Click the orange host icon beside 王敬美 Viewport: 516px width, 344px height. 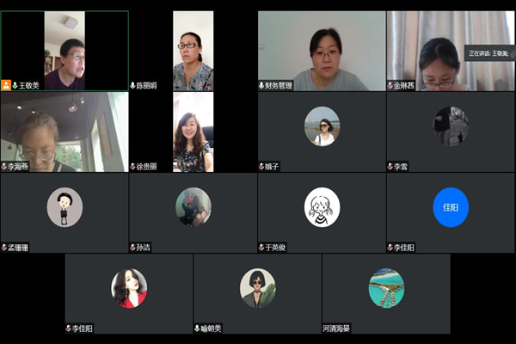[6, 85]
